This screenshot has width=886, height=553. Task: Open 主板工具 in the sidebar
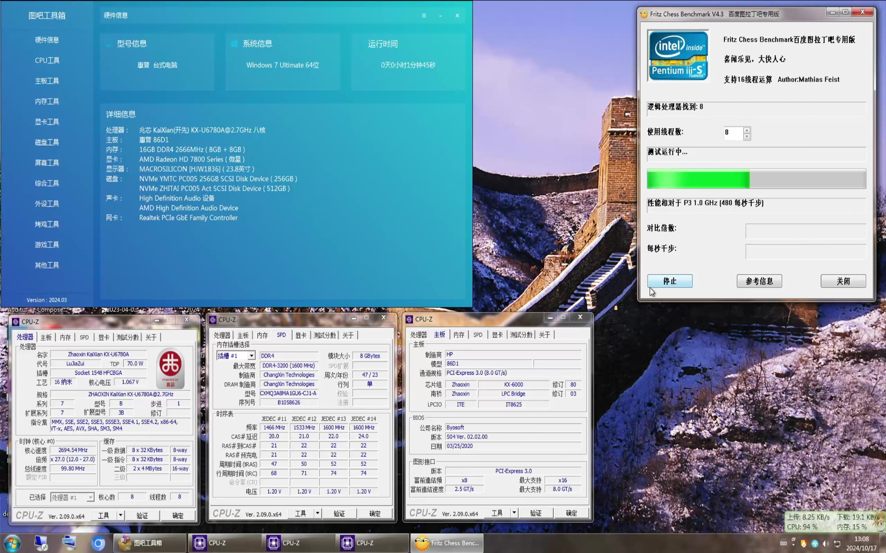point(47,81)
